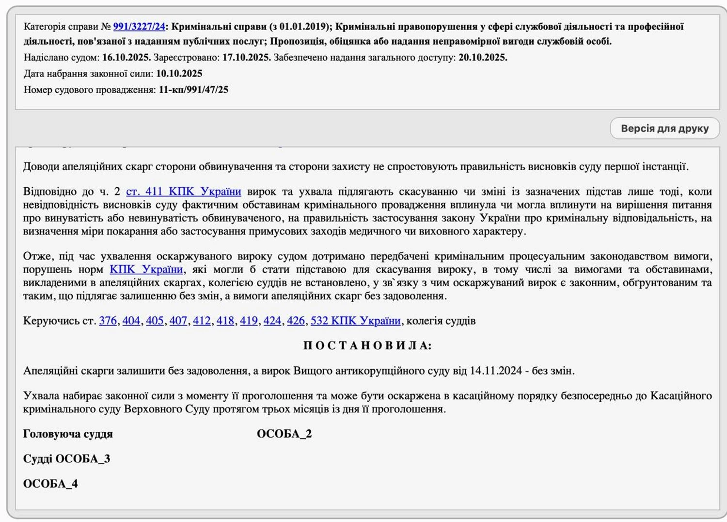Open article 424 reference
This screenshot has width=727, height=522.
272,321
